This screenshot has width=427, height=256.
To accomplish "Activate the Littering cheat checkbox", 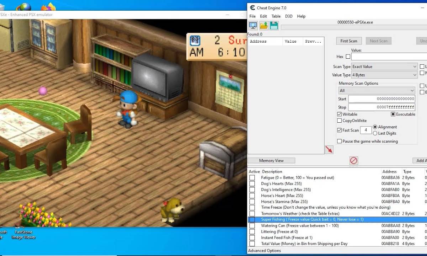I will 252,232.
